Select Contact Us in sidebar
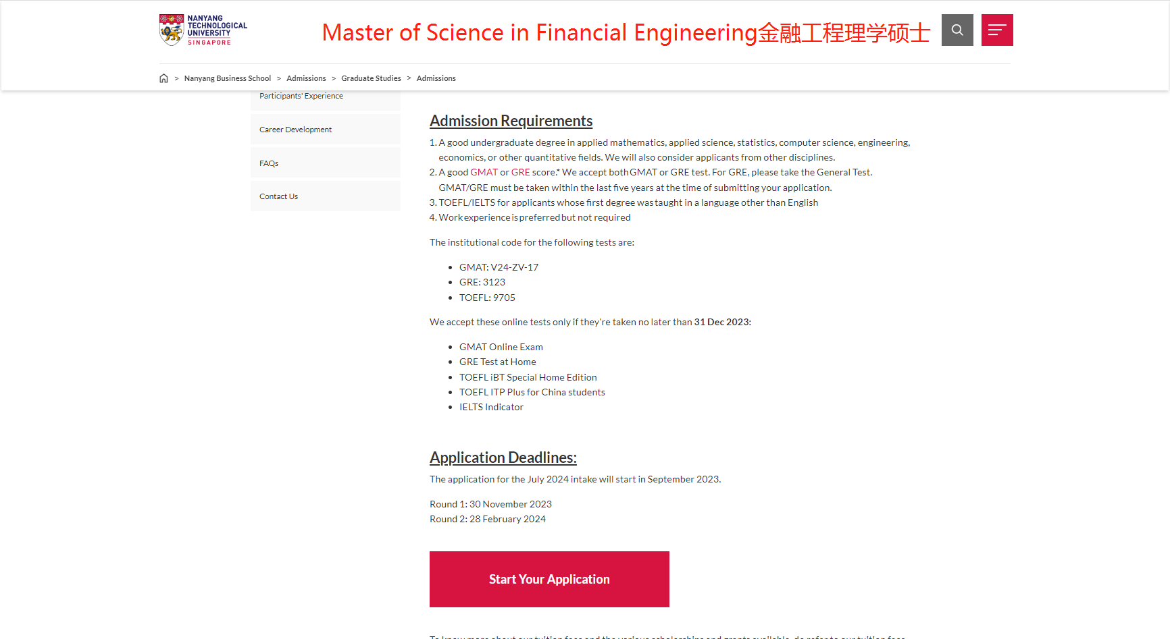1170x639 pixels. 326,196
